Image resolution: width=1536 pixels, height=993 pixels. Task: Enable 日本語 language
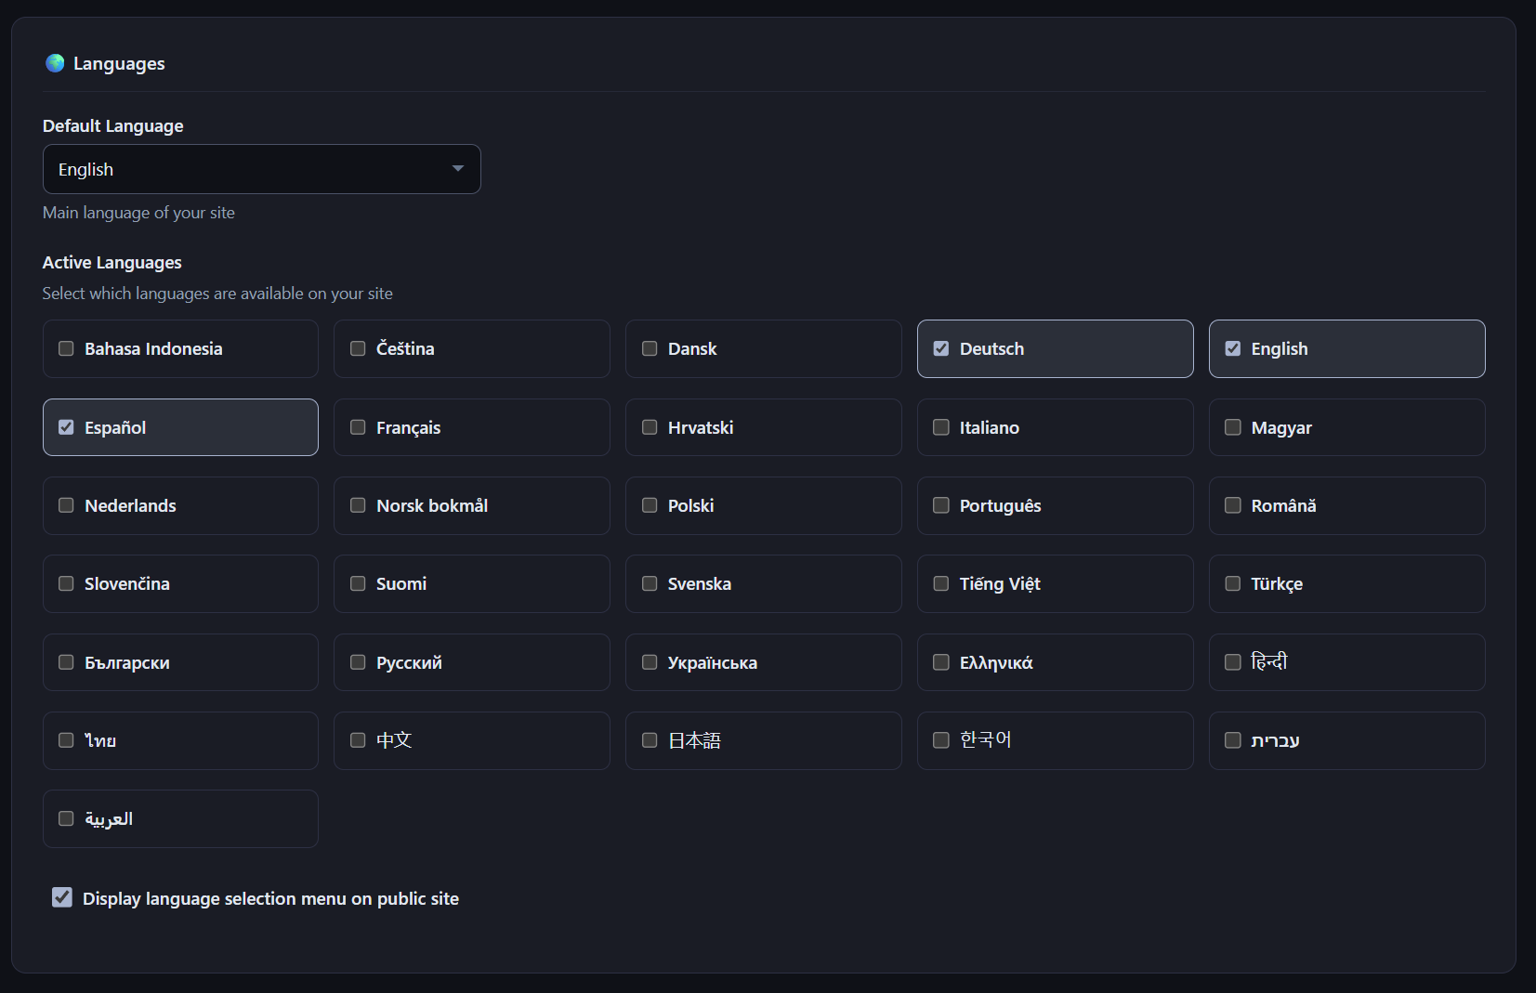650,740
